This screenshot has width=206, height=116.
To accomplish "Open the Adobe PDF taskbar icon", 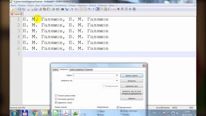I will click(x=66, y=113).
